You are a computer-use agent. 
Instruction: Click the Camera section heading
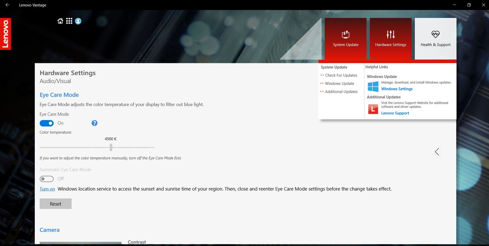tap(50, 230)
